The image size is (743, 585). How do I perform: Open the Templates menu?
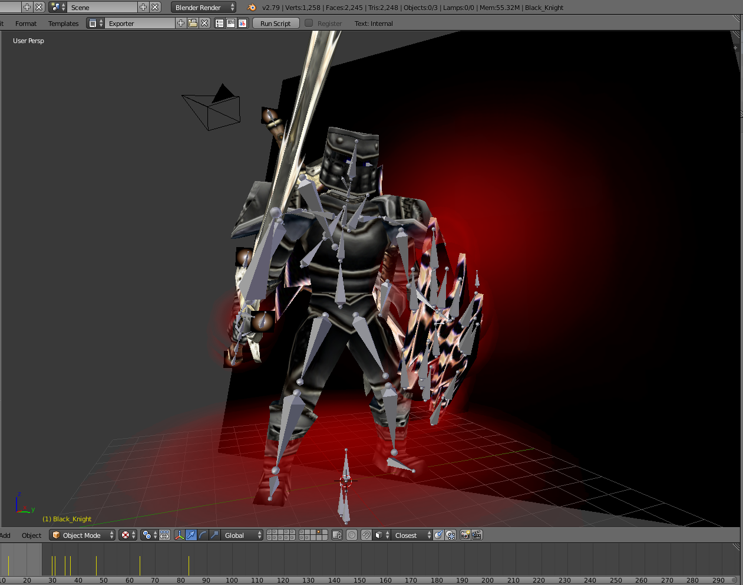pyautogui.click(x=63, y=24)
